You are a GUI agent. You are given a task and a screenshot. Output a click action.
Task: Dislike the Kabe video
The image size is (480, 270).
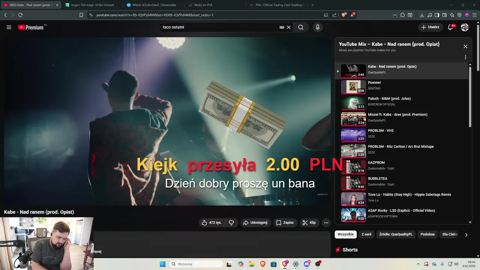[x=231, y=223]
